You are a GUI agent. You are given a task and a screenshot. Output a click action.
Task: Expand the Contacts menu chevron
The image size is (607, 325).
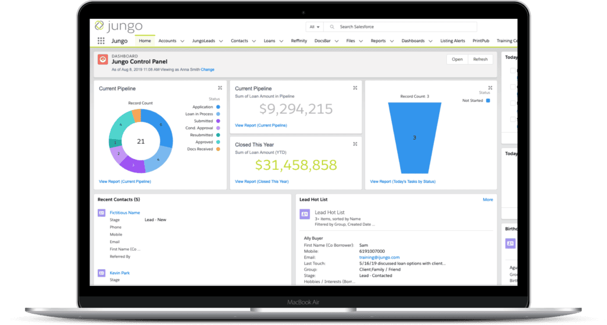254,41
